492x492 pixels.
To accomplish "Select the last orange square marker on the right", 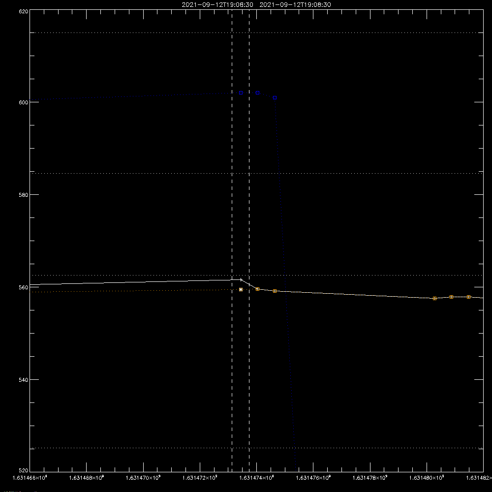I will pos(468,297).
